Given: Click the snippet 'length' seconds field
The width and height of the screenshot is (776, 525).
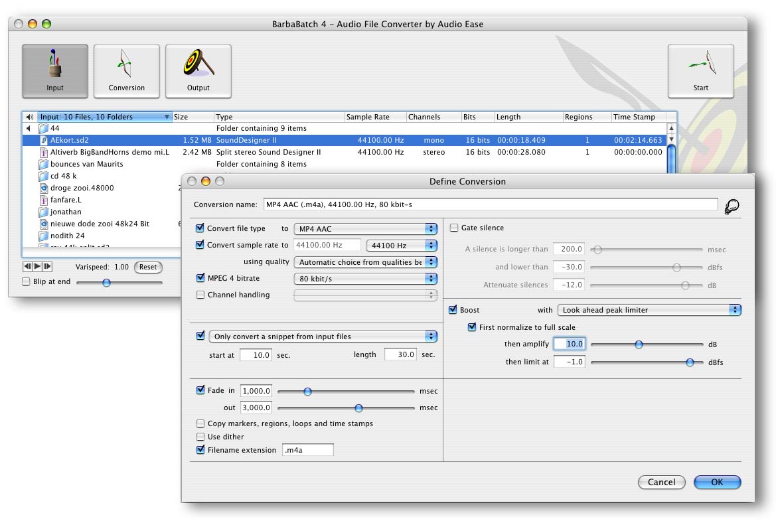Looking at the screenshot, I should pos(400,354).
